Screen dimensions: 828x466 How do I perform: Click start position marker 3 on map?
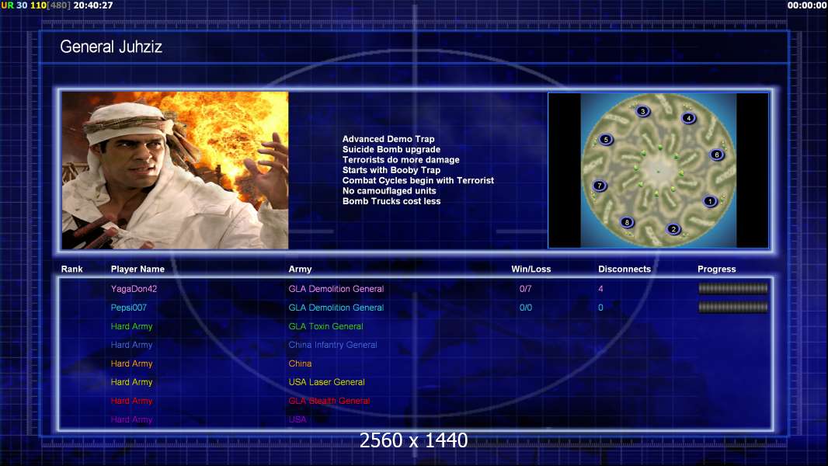(642, 111)
